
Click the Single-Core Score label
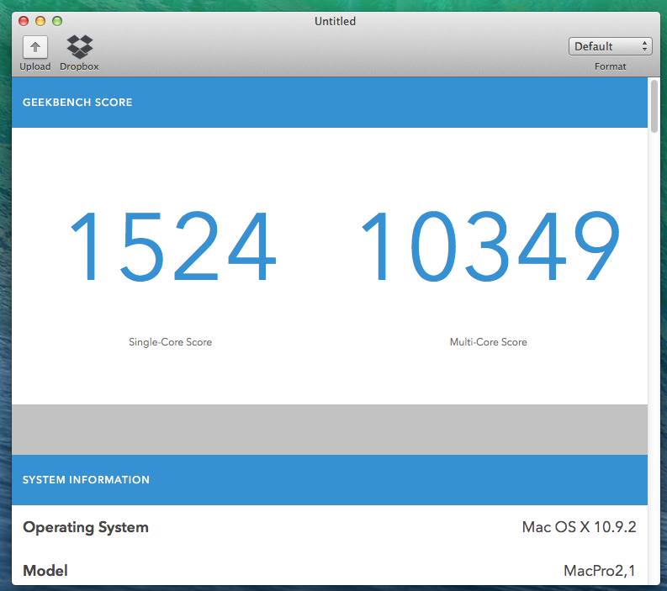[170, 342]
